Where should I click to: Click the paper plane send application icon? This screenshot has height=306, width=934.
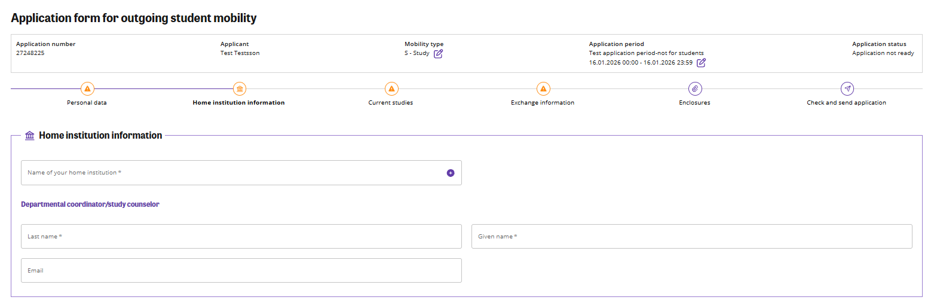(x=846, y=89)
